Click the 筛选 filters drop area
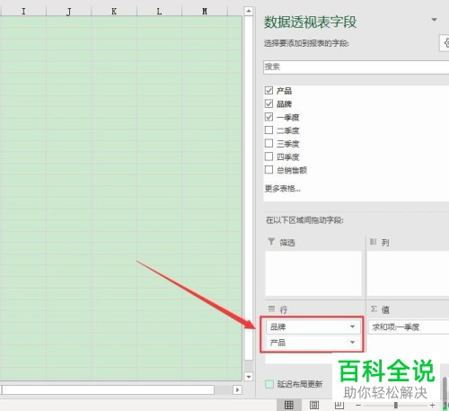449x411 pixels. click(313, 273)
